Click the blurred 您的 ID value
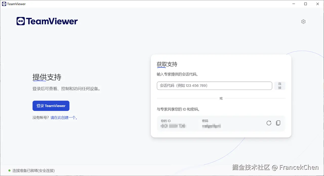Screen dimensions: 324x176 [x=173, y=126]
